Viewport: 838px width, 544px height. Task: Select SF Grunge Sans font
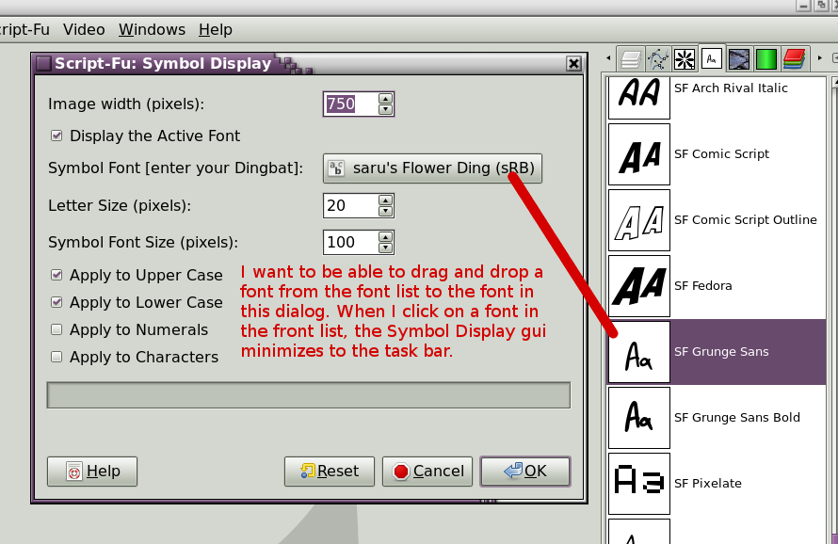(x=717, y=352)
